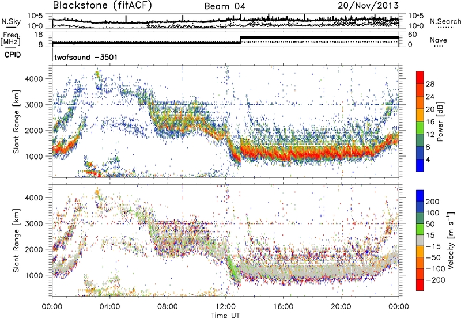Click the 'Velocity [m s-1]' color bar label
This screenshot has height=319, width=461.
pyautogui.click(x=450, y=240)
